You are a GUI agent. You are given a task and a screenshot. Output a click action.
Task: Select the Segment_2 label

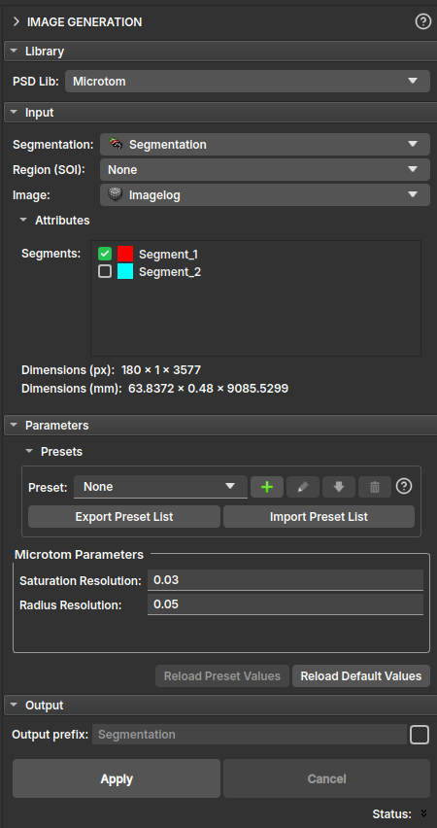pos(170,272)
